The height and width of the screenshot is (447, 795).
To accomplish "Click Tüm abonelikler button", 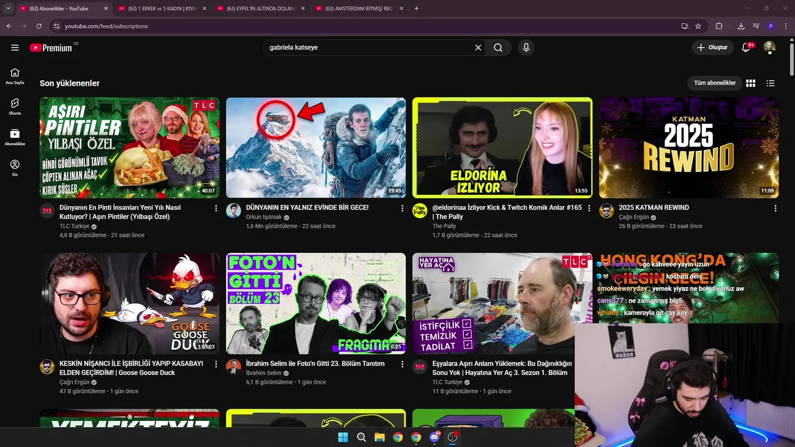I will 715,83.
